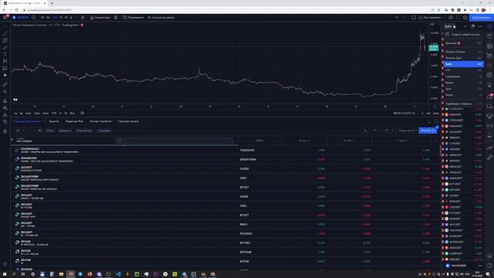
Task: Switch to the Strategy Tester tab
Action: point(100,121)
